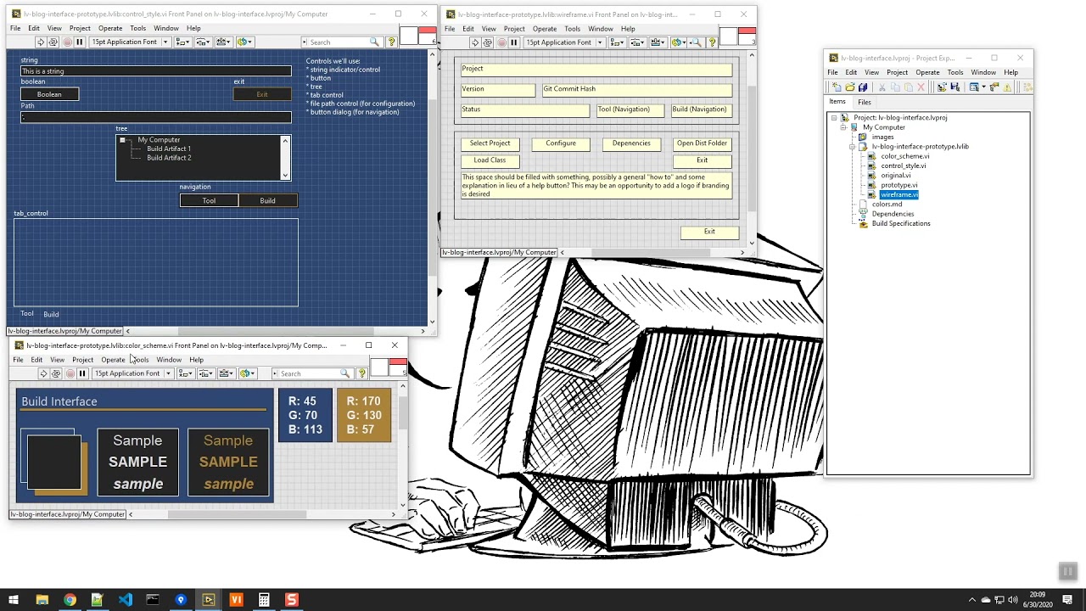Open Align Objects menu in control_style.vi
The height and width of the screenshot is (611, 1086).
(182, 42)
